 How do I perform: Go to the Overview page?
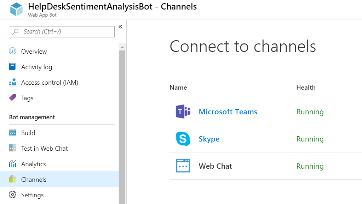(34, 52)
